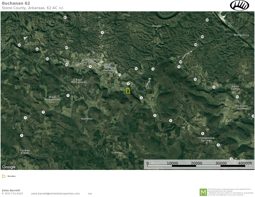Click the Cove Rd road label

pos(148,83)
